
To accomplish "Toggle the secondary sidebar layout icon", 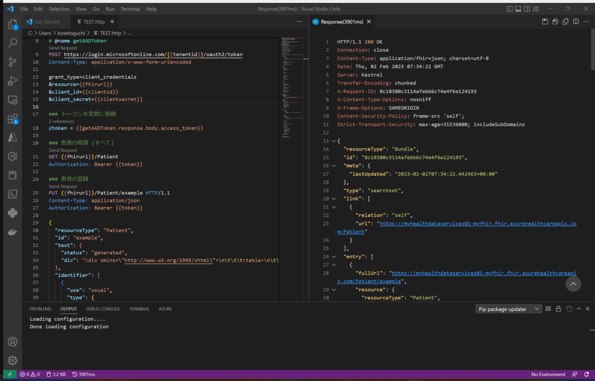I will tap(527, 9).
